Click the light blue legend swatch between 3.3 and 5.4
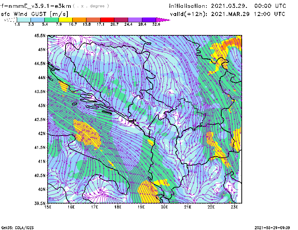298x230 pixels. click(38, 20)
